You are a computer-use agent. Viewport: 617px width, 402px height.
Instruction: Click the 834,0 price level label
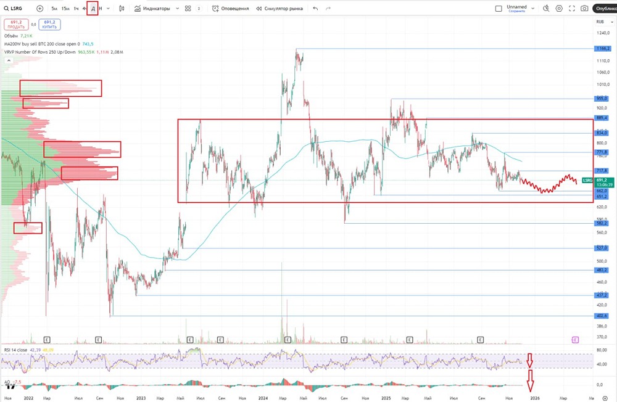point(602,133)
